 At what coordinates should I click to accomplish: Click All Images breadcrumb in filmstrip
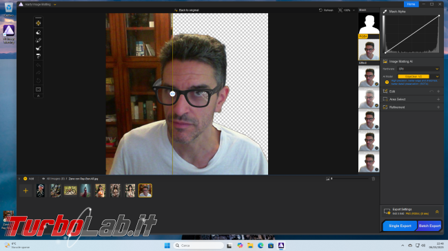[x=55, y=179]
